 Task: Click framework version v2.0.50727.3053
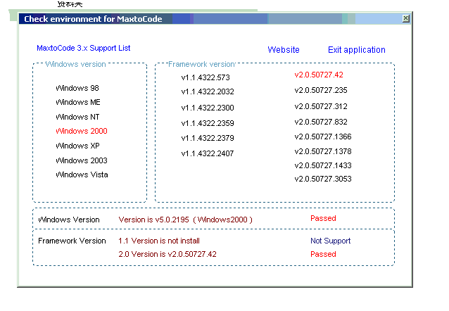[323, 179]
